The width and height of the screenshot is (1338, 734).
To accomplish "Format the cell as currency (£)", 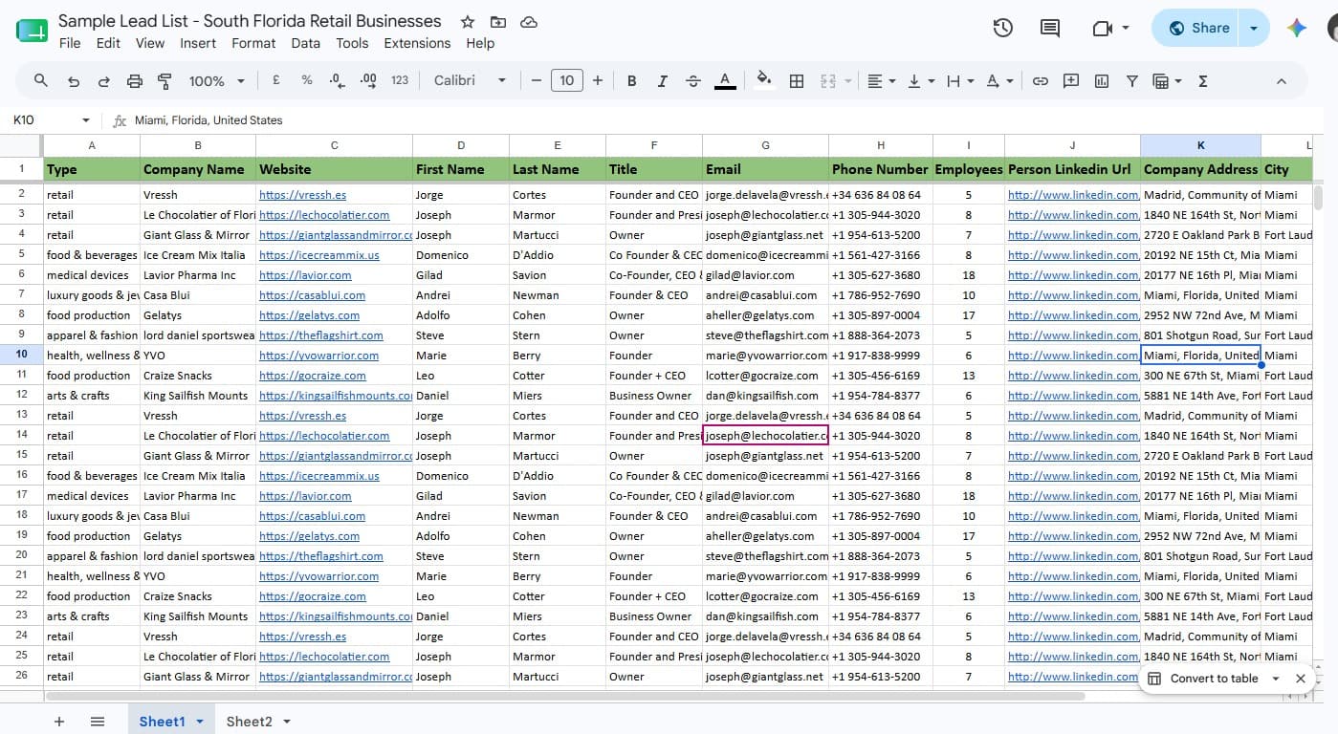I will point(276,81).
